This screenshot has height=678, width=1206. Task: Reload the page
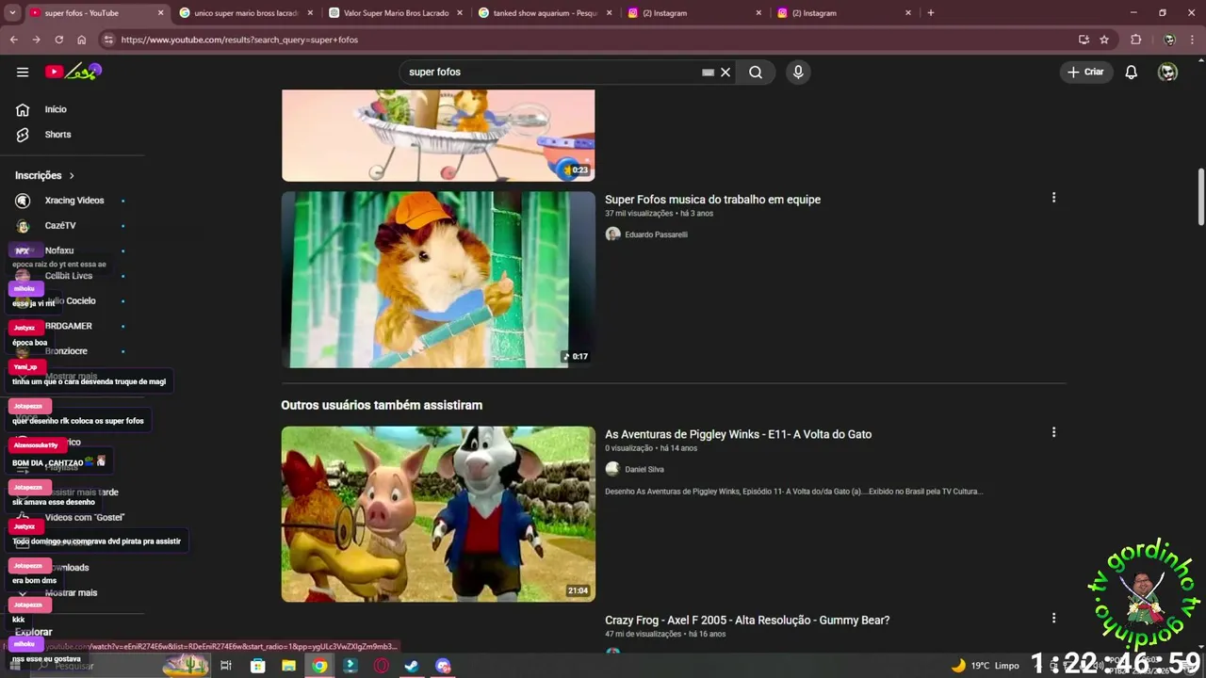click(58, 40)
